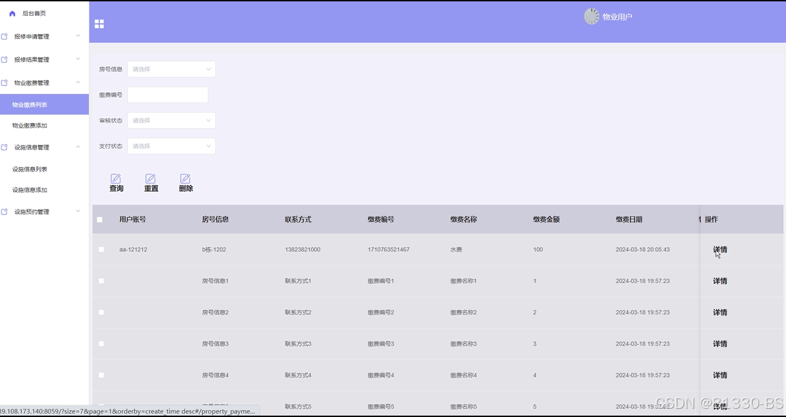
Task: Click the 报修申请管理 menu label
Action: tap(31, 37)
